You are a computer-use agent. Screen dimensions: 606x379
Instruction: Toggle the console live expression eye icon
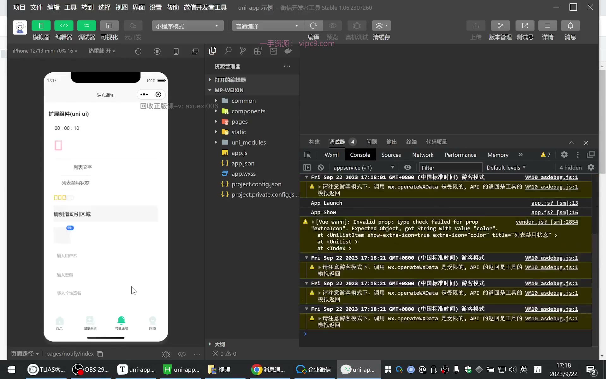407,167
